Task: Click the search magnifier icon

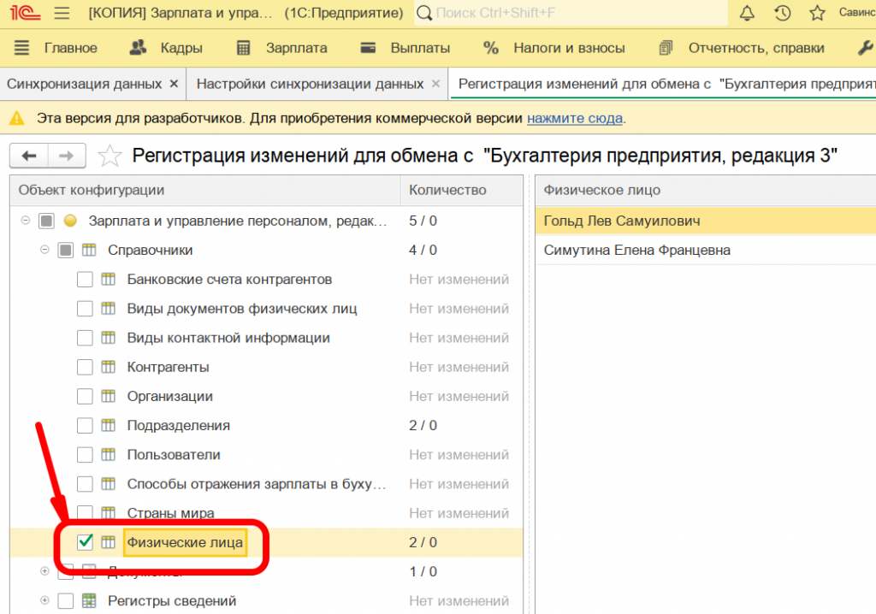Action: coord(424,12)
